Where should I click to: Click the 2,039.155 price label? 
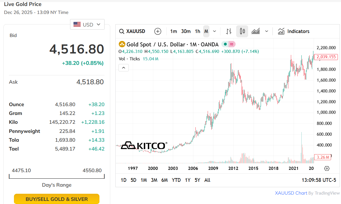(x=326, y=57)
